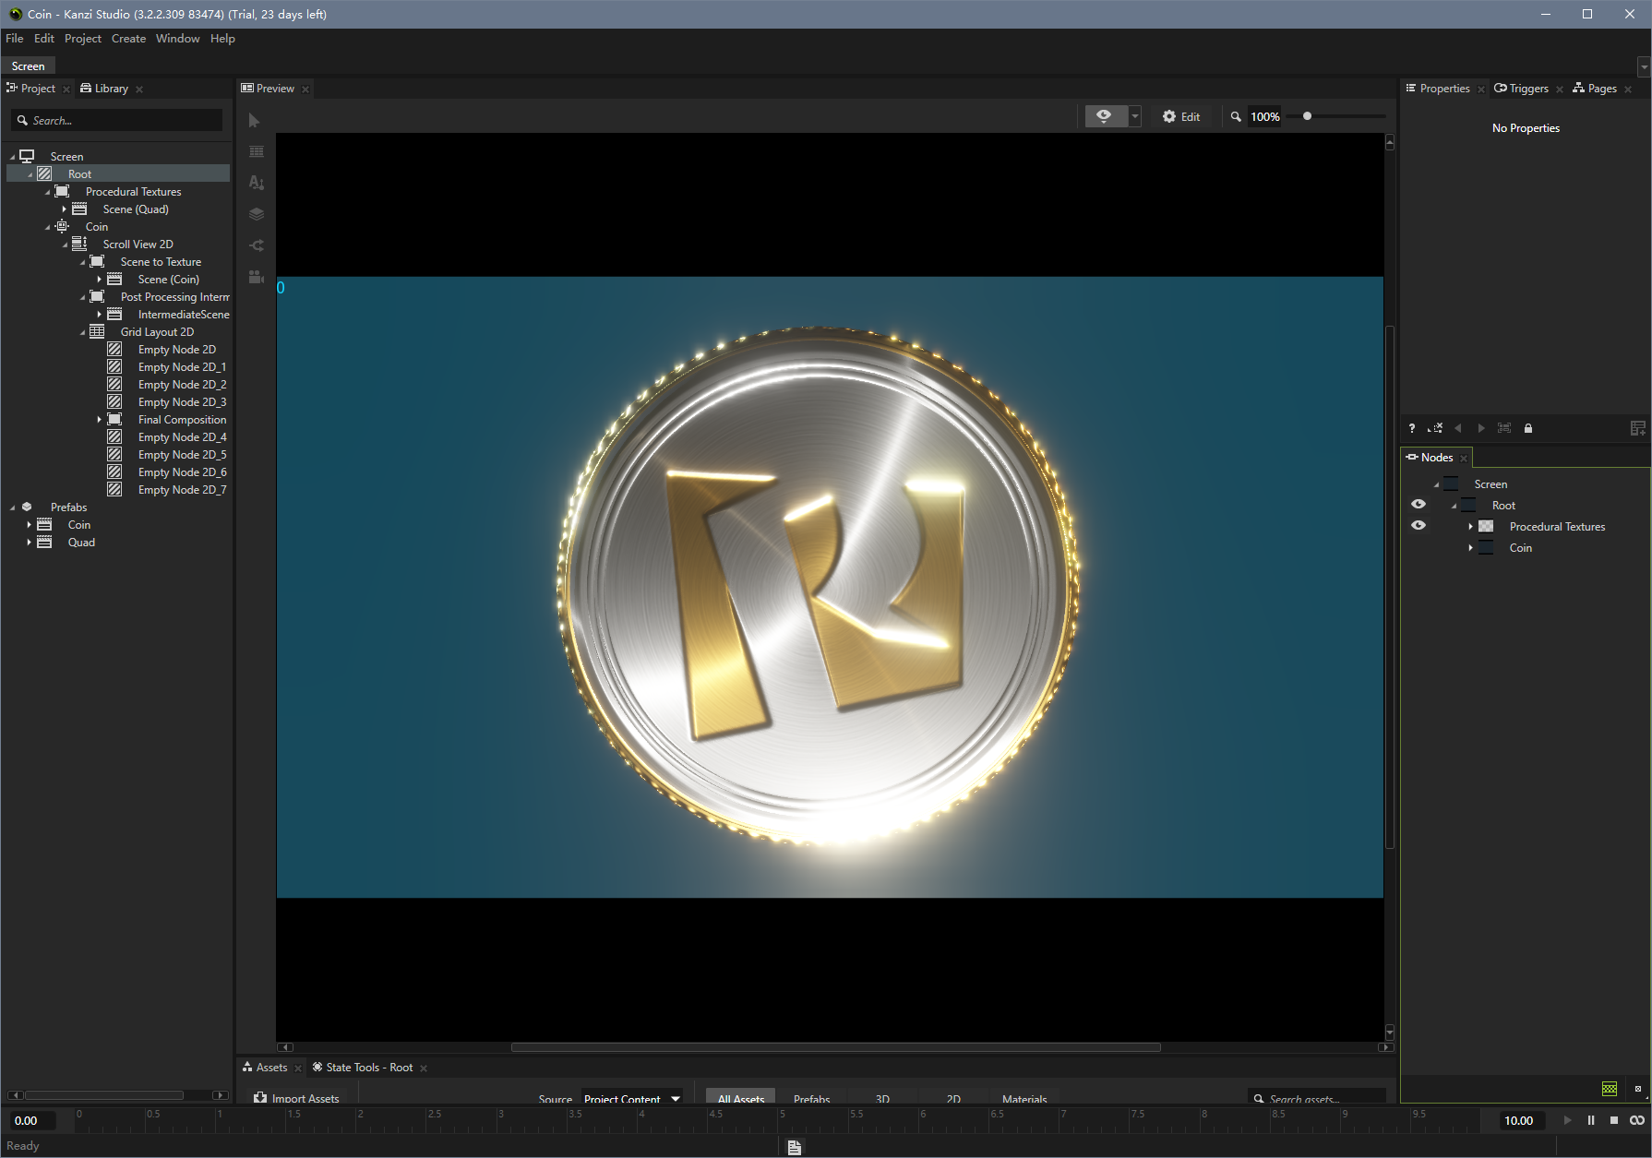Expand the Coin prefab under Prefabs
The width and height of the screenshot is (1652, 1158).
(x=29, y=525)
